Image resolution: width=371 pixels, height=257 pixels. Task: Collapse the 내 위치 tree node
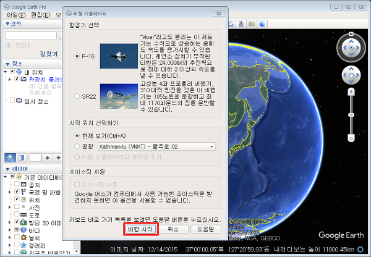coord(5,72)
